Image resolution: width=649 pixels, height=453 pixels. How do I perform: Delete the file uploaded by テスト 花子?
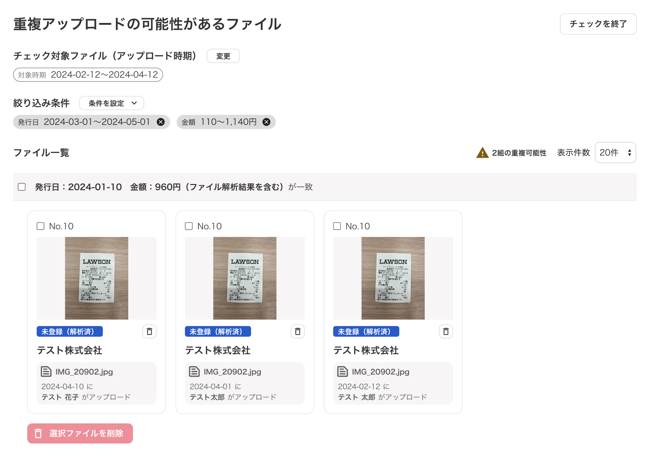point(149,332)
